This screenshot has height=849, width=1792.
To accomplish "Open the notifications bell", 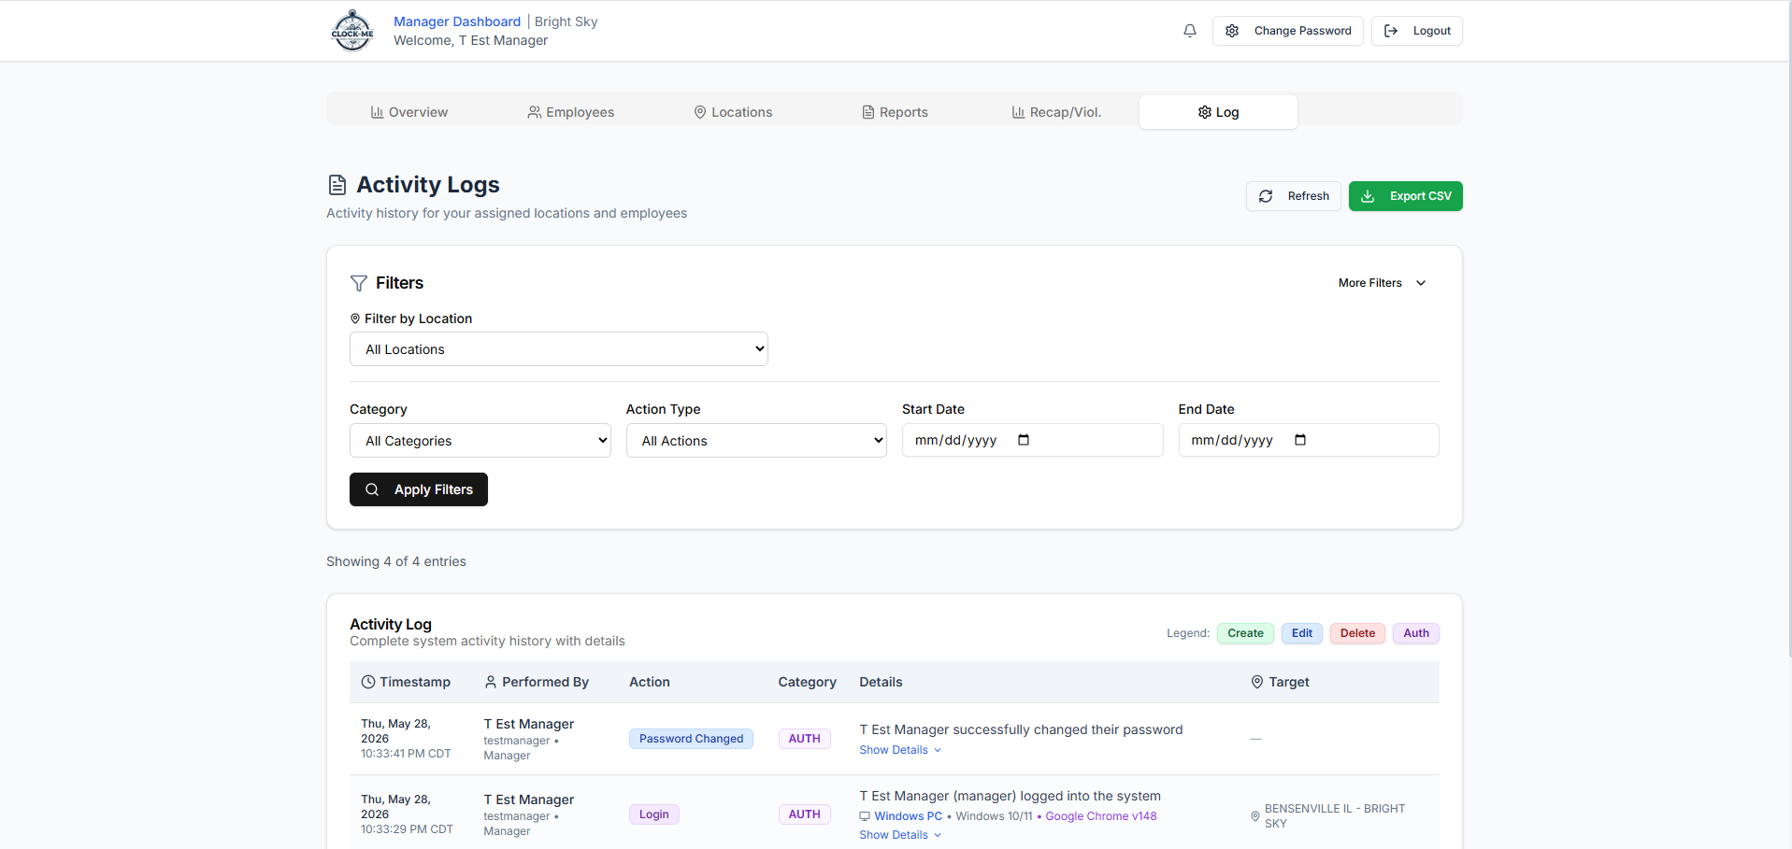I will click(1189, 31).
